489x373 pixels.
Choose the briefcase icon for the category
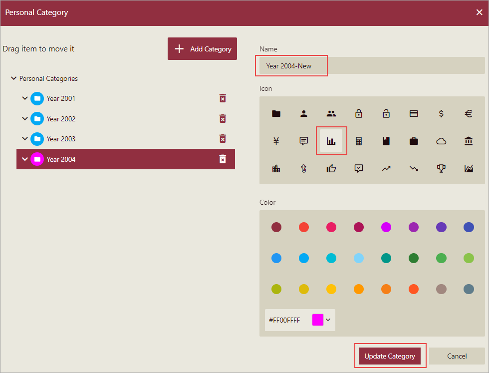(413, 141)
